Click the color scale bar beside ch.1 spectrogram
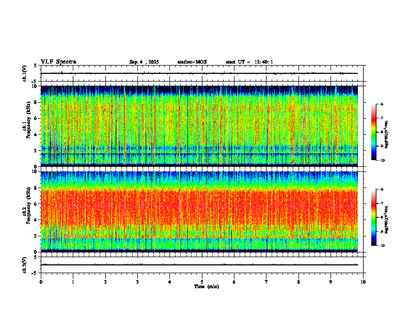Image resolution: width=409 pixels, height=316 pixels. [373, 132]
